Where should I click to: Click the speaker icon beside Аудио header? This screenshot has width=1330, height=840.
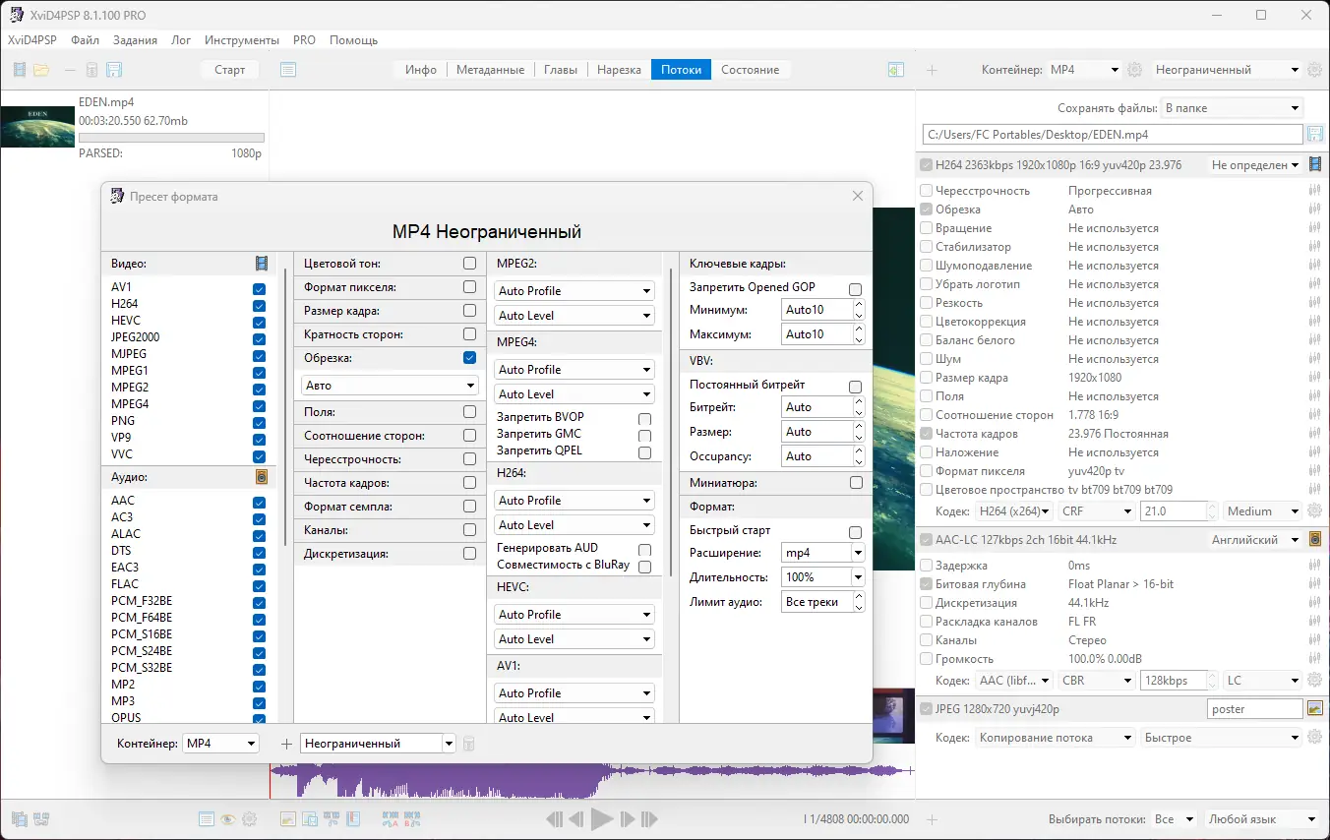pos(261,477)
